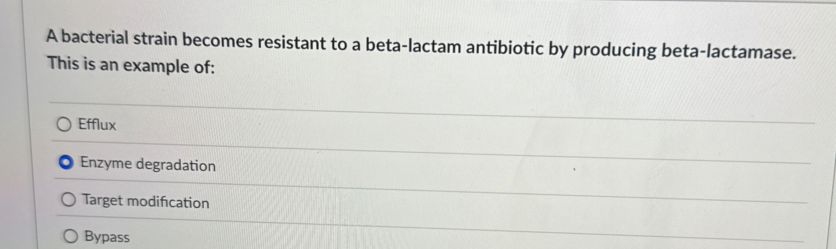Deselect the currently selected Enzyme degradation option
This screenshot has width=836, height=249.
[67, 162]
